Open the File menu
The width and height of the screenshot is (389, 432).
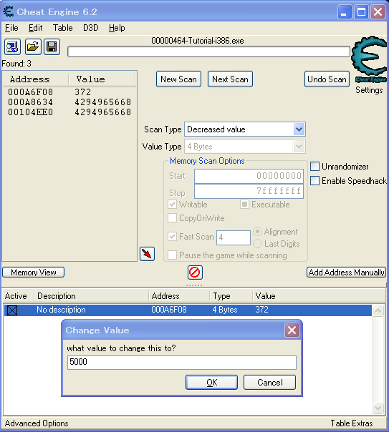(x=11, y=28)
